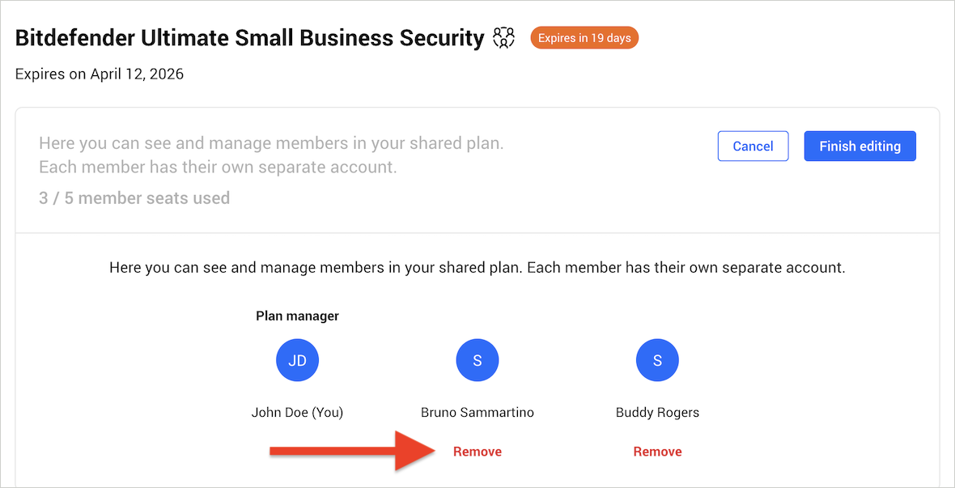955x488 pixels.
Task: Click Bruno Sammartino's avatar circle
Action: coord(477,360)
